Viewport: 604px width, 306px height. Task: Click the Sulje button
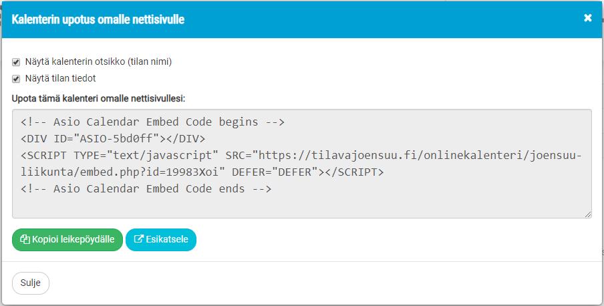tap(31, 283)
